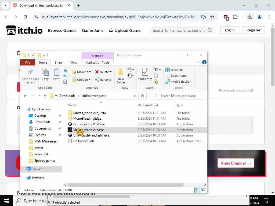Click Select all in the ribbon
This screenshot has width=275, height=206.
(174, 70)
